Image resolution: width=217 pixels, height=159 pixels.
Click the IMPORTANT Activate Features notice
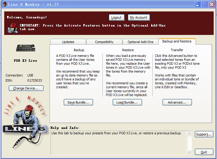pyautogui.click(x=92, y=27)
